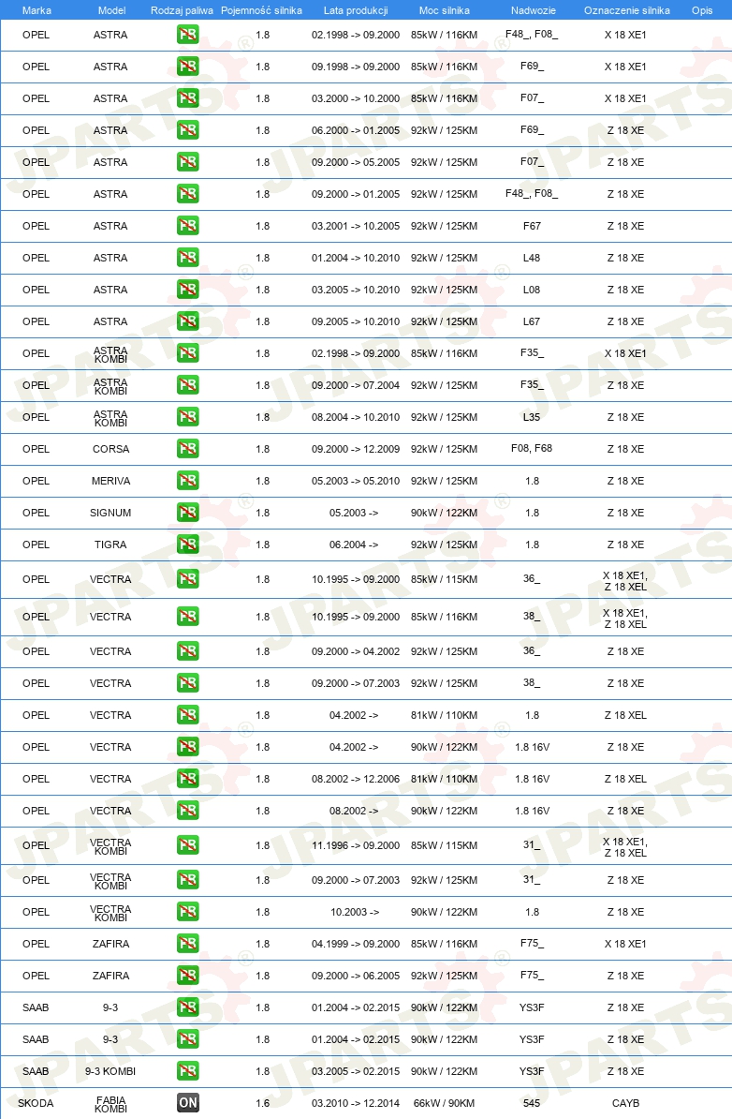Click the 03.2010 -> 12.2014 production dates
This screenshot has height=1119, width=732.
(x=356, y=1103)
